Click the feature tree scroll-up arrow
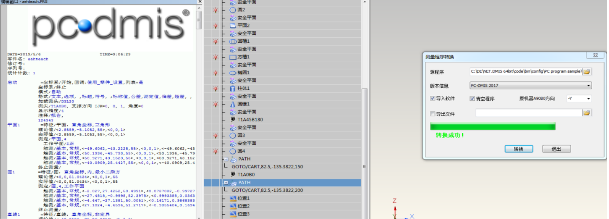 [x=364, y=2]
